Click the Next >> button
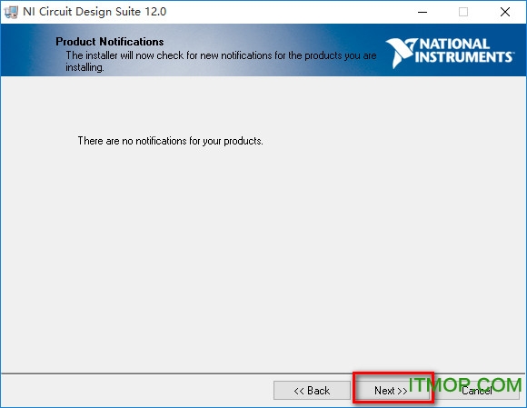 pyautogui.click(x=392, y=390)
